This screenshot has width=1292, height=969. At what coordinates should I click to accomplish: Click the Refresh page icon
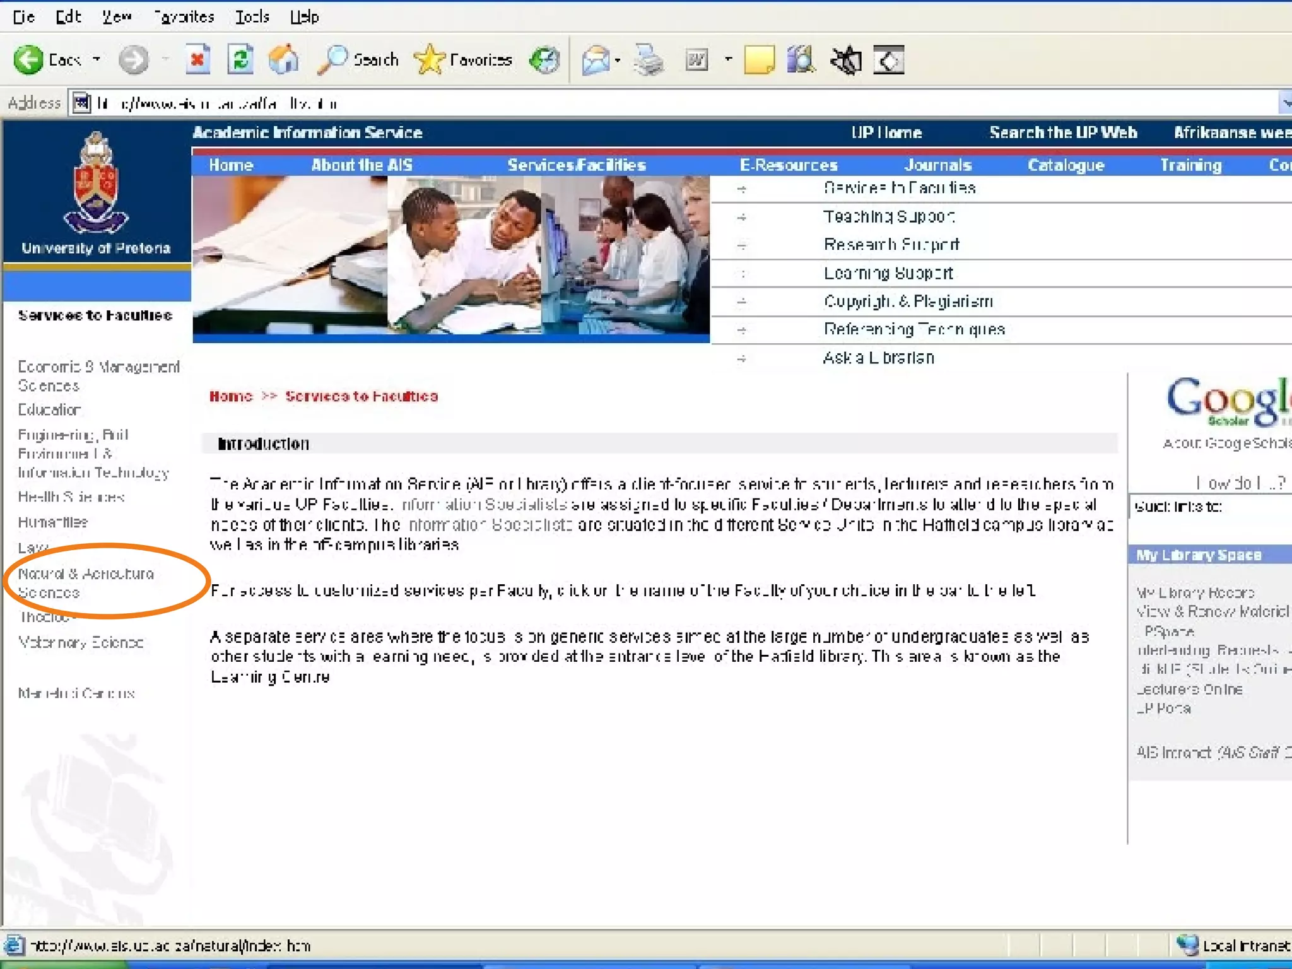pos(240,61)
